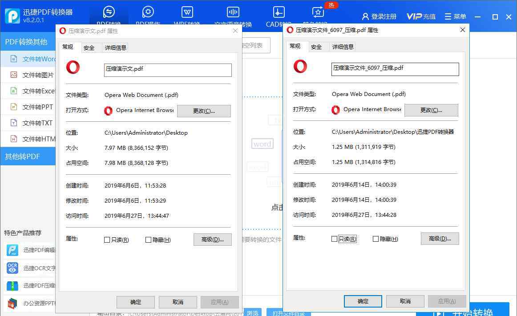Viewport: 517px width, 316px height.
Task: Switch to 详细信息 tab in 6097_压缩.pdf dialog
Action: point(343,47)
